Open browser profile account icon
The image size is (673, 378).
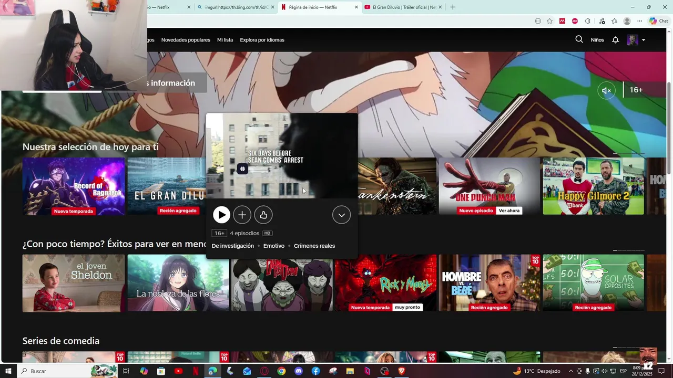point(627,21)
